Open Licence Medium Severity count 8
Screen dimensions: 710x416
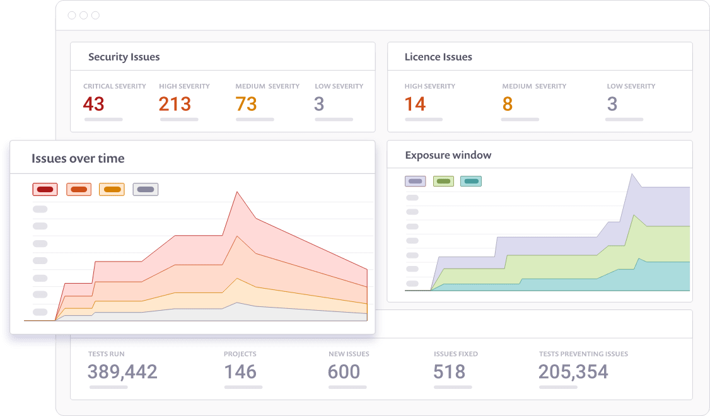[508, 104]
